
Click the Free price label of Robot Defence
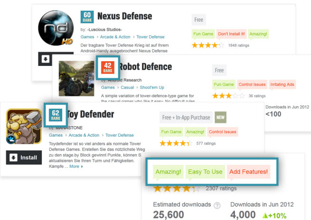[x=219, y=70]
